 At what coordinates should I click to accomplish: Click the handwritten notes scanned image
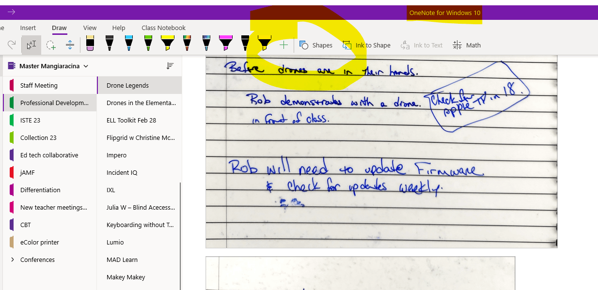[x=381, y=152]
